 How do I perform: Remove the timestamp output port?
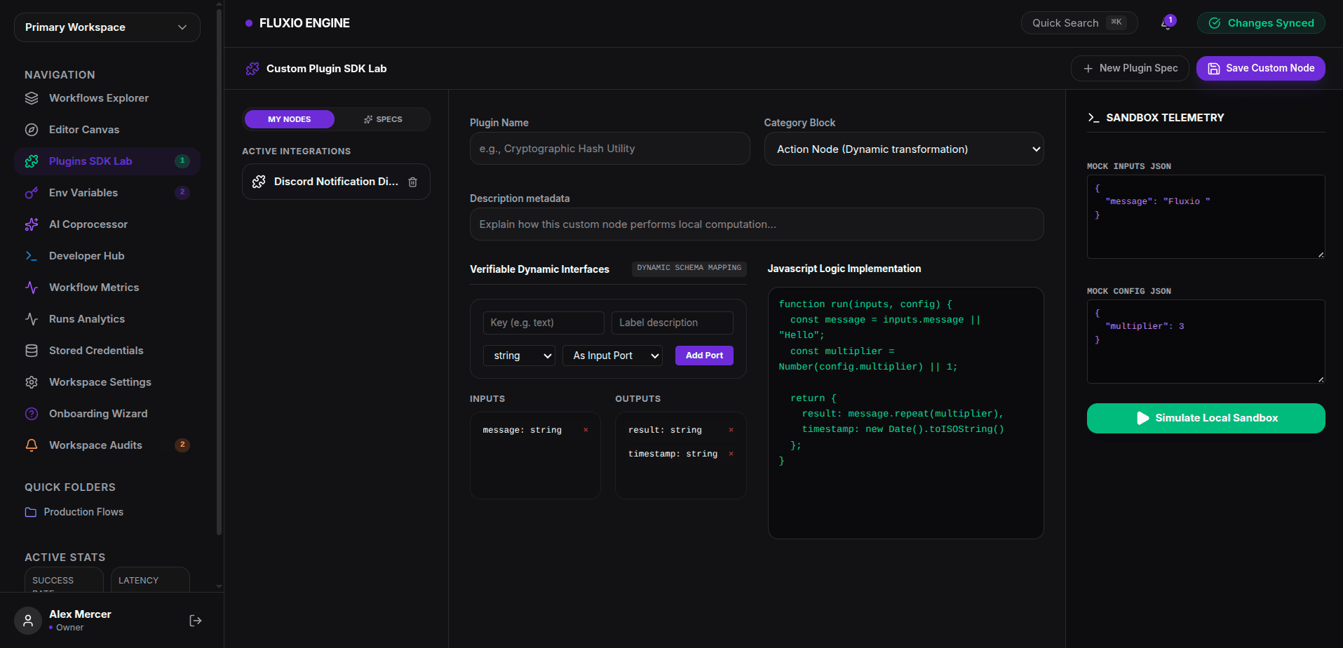pos(731,454)
